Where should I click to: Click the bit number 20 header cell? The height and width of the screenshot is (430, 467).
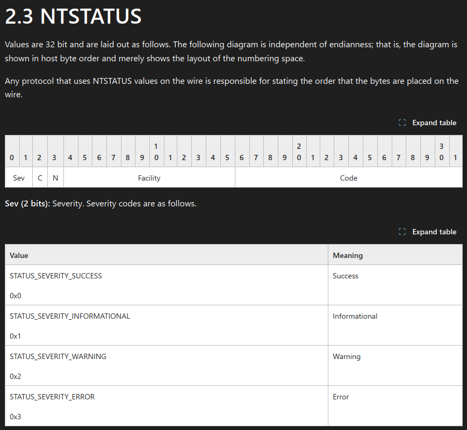pyautogui.click(x=299, y=152)
